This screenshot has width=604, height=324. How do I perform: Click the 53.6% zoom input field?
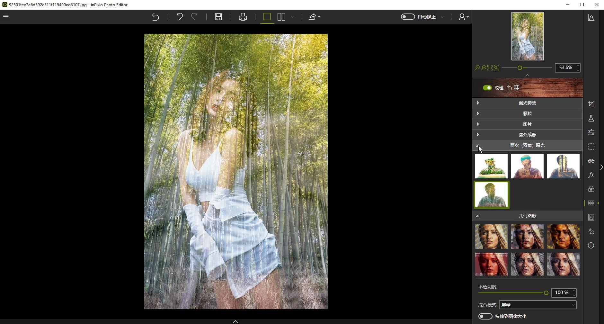click(x=565, y=67)
